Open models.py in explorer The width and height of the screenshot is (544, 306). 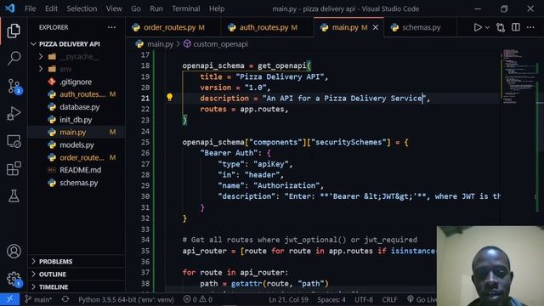coord(76,145)
